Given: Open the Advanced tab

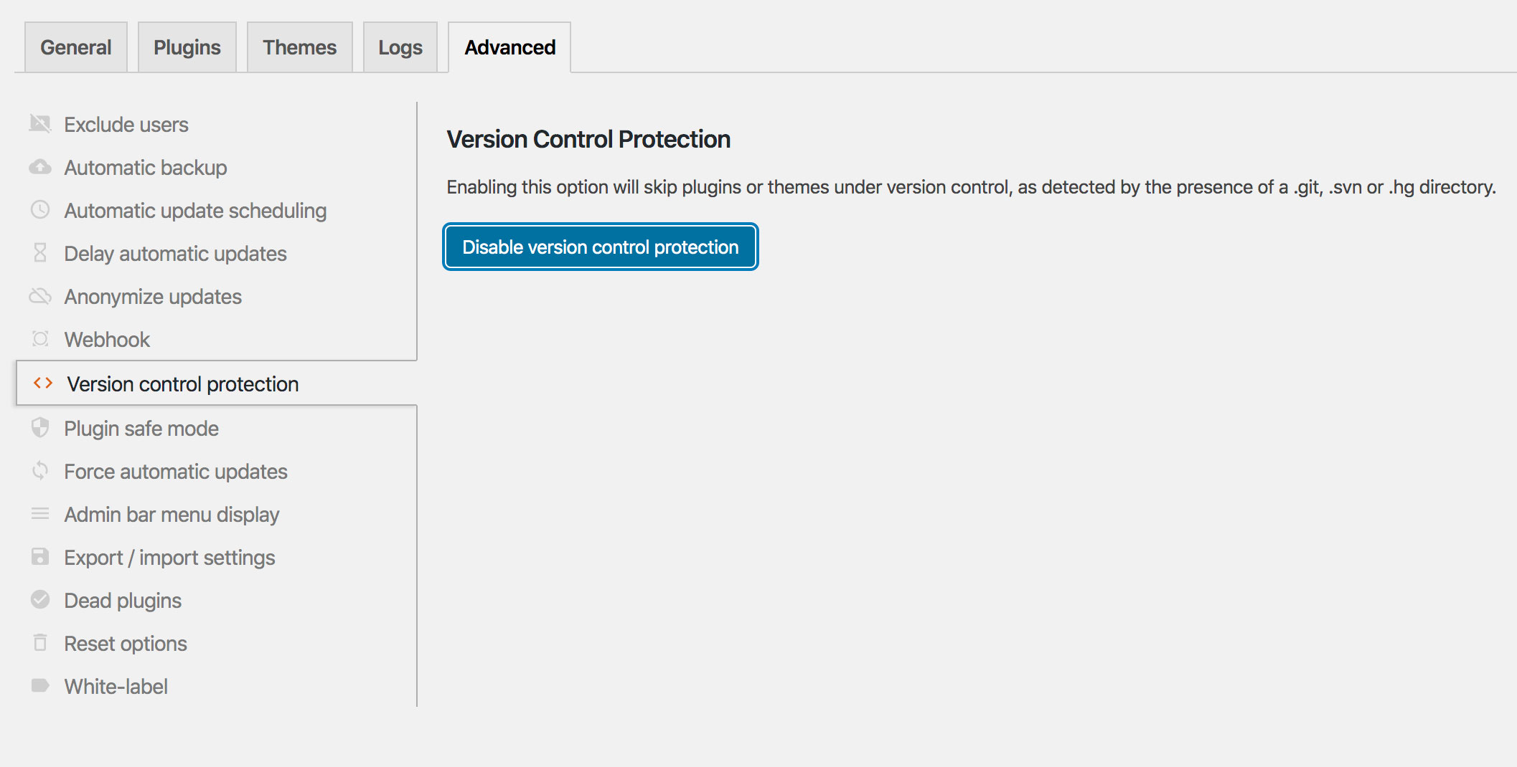Looking at the screenshot, I should pos(510,47).
